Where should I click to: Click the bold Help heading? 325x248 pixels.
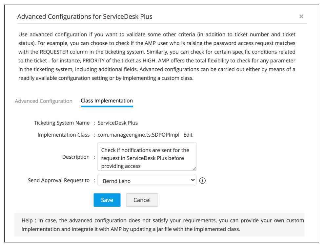pyautogui.click(x=27, y=220)
